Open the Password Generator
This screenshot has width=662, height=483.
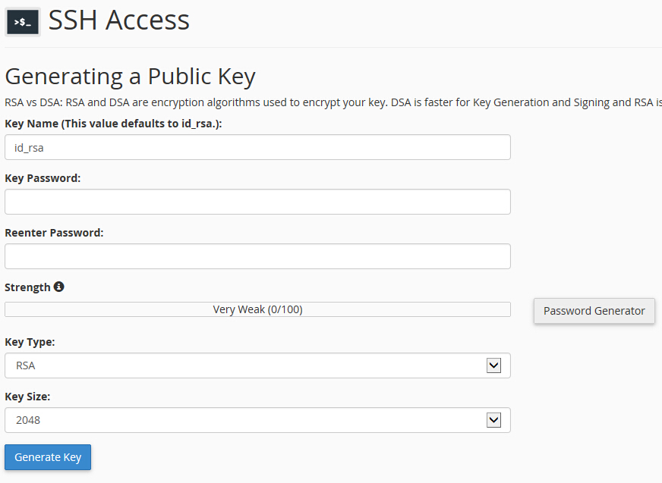point(594,311)
